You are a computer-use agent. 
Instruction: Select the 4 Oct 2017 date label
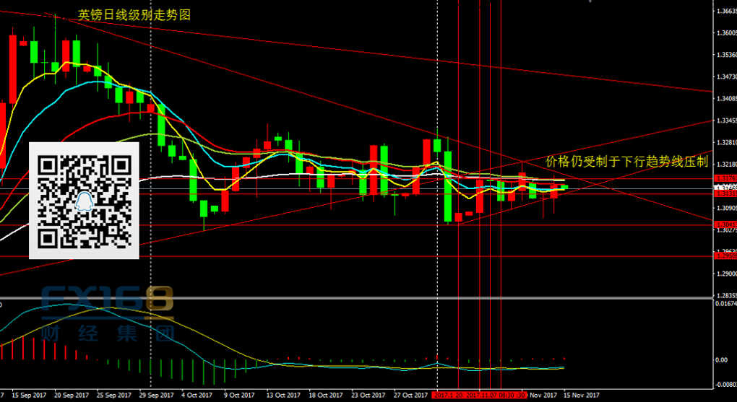(197, 395)
